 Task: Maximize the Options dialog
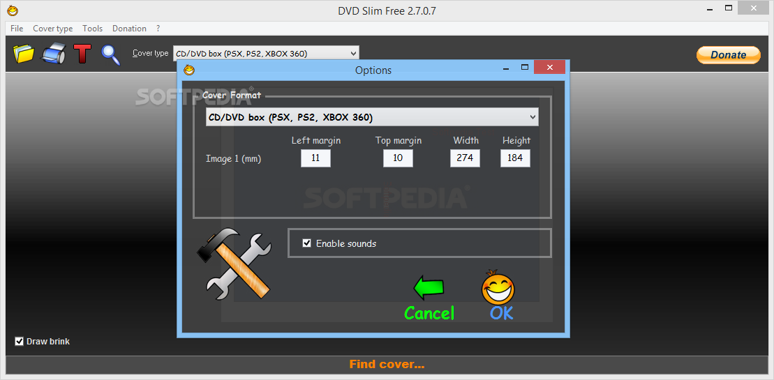pyautogui.click(x=525, y=67)
